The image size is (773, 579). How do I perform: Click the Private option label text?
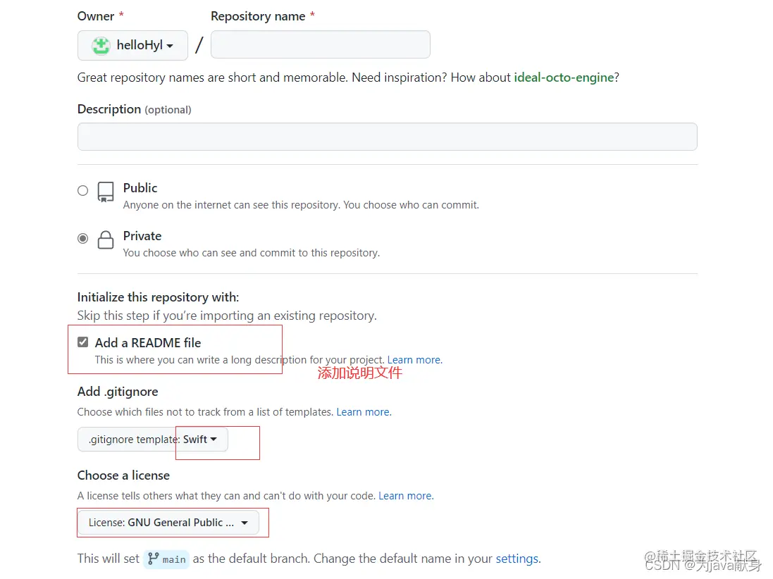tap(142, 236)
